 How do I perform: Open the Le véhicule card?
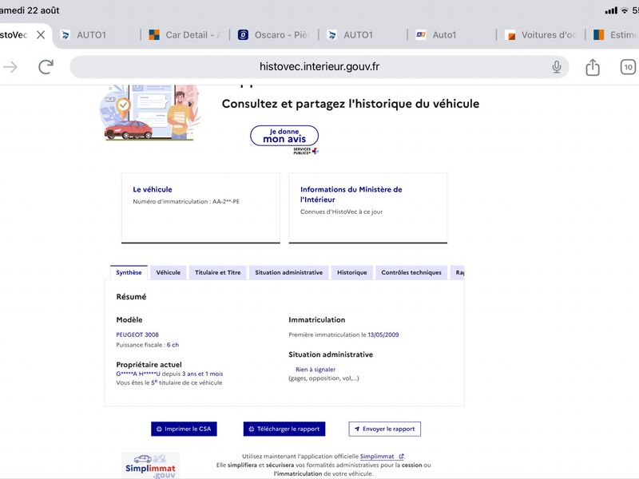[200, 208]
